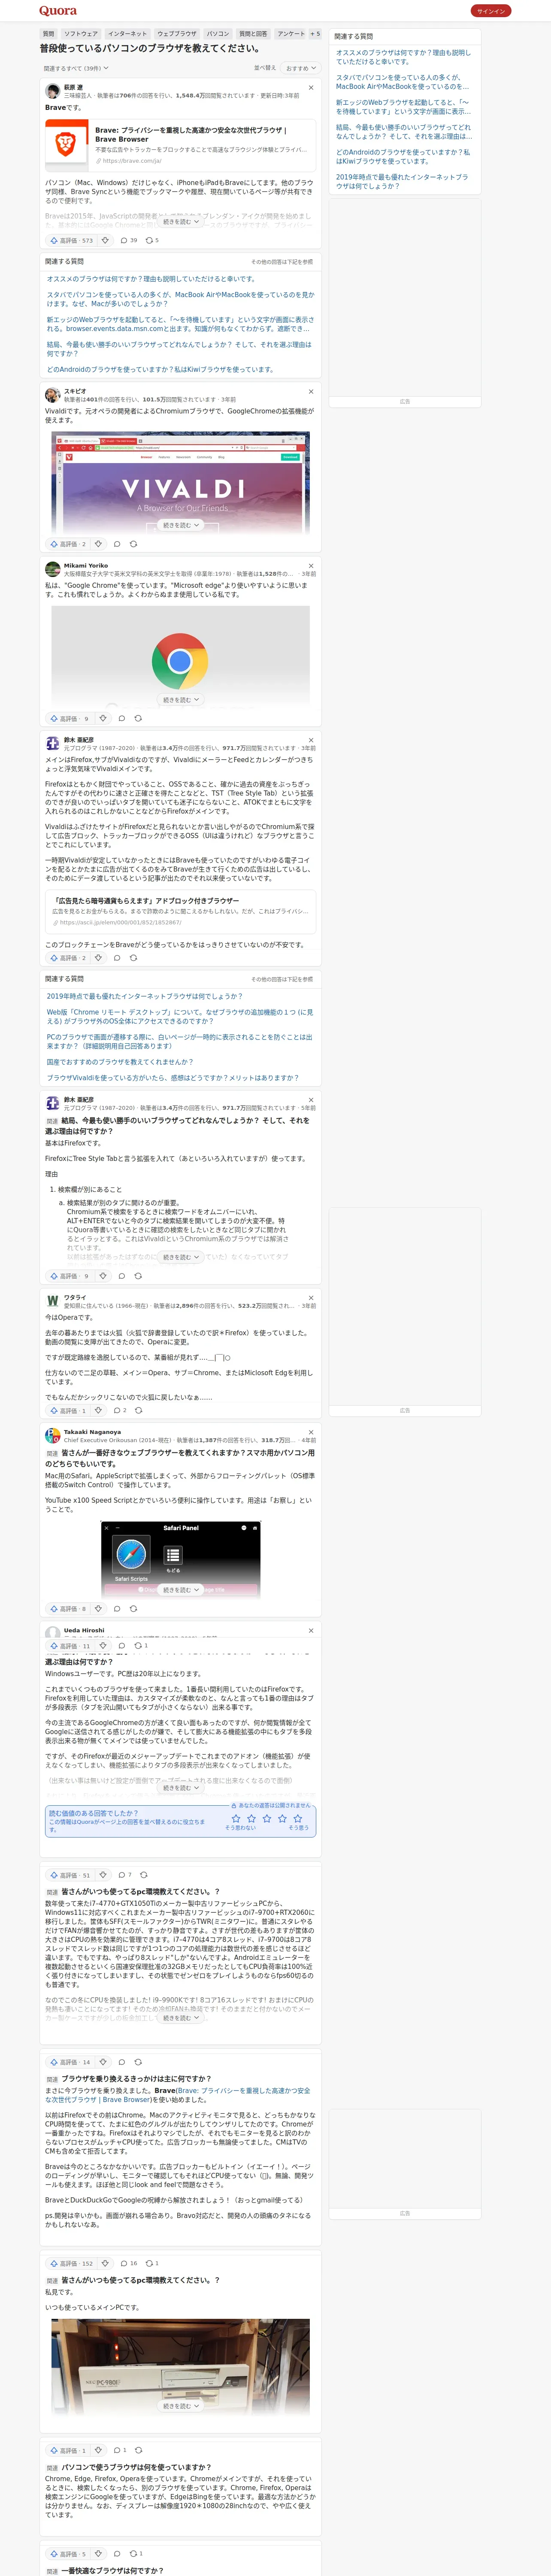Viewport: 551px width, 2576px height.
Task: Downvote 萩原 遼's Brave answer
Action: (105, 240)
